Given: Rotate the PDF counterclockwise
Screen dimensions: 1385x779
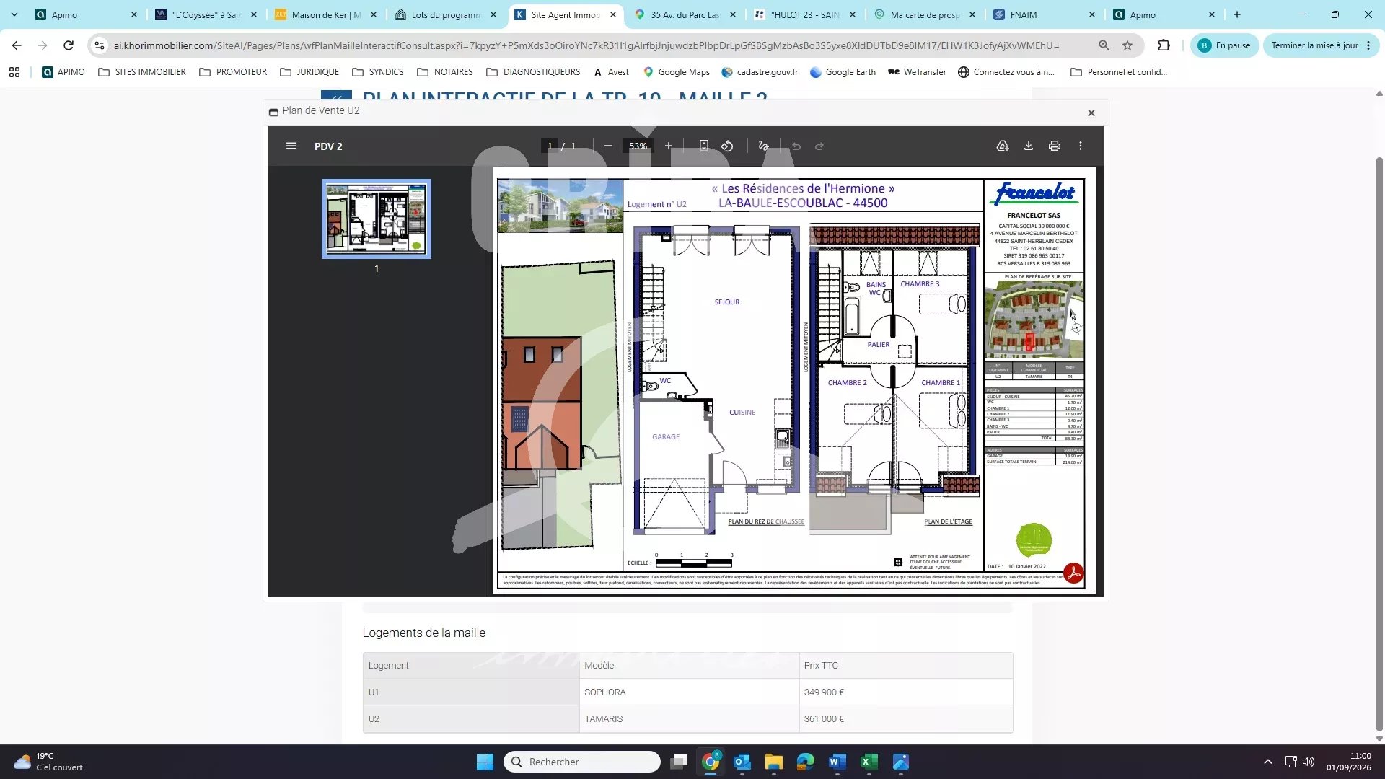Looking at the screenshot, I should (727, 146).
